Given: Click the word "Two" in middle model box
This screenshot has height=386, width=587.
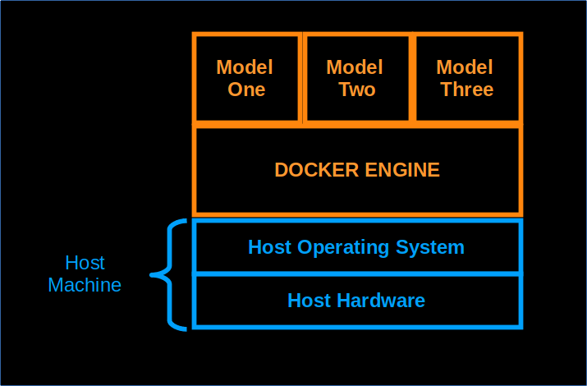Looking at the screenshot, I should (356, 90).
